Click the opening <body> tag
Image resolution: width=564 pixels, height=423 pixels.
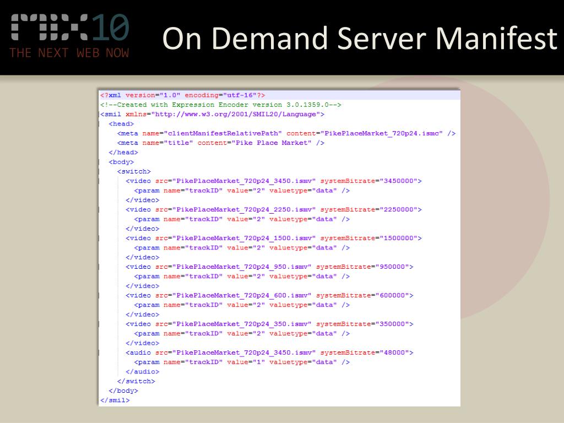121,162
